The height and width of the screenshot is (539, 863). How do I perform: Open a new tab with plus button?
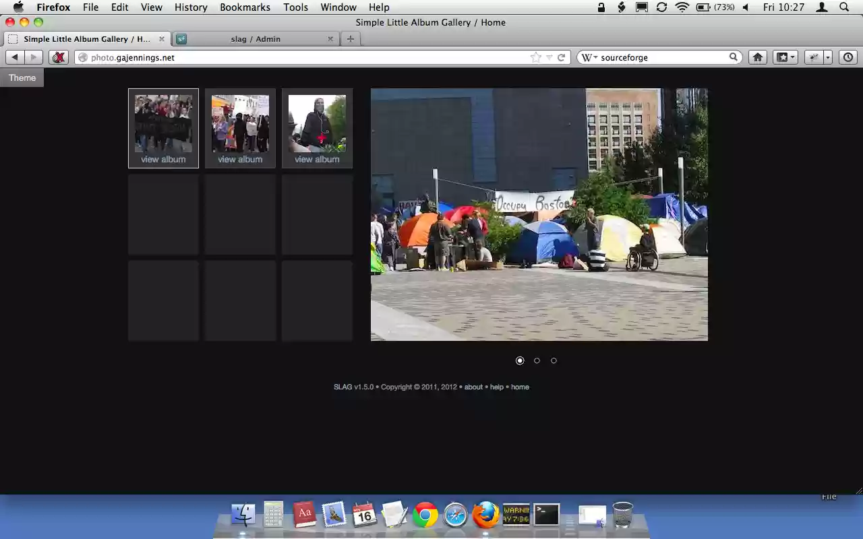350,39
